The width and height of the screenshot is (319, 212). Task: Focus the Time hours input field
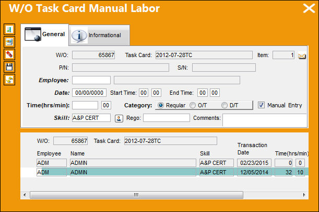85,106
